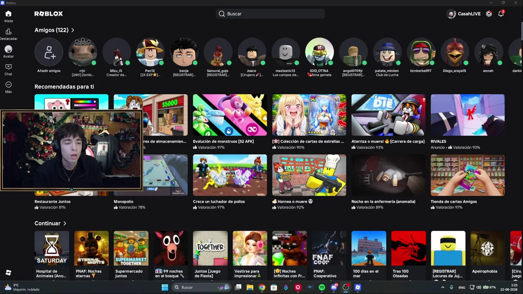Click the Monopolio game title

tap(123, 202)
